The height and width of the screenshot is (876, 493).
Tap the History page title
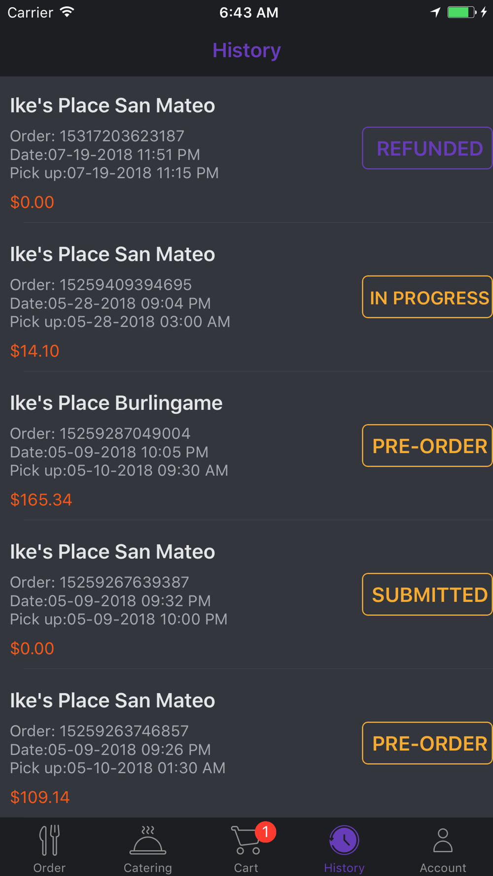pyautogui.click(x=246, y=50)
